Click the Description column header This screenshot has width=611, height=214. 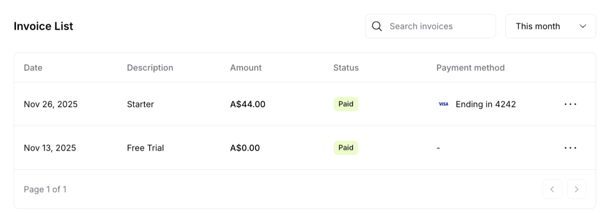150,68
